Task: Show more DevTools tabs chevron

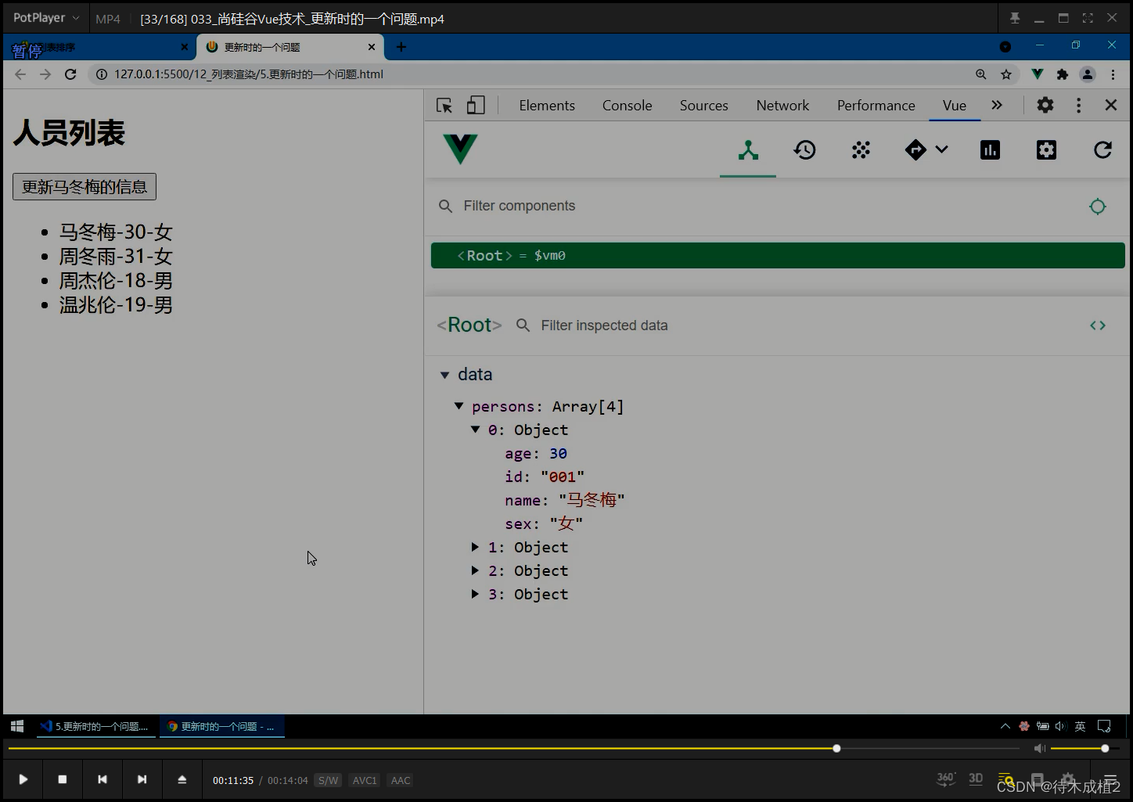Action: (x=997, y=105)
